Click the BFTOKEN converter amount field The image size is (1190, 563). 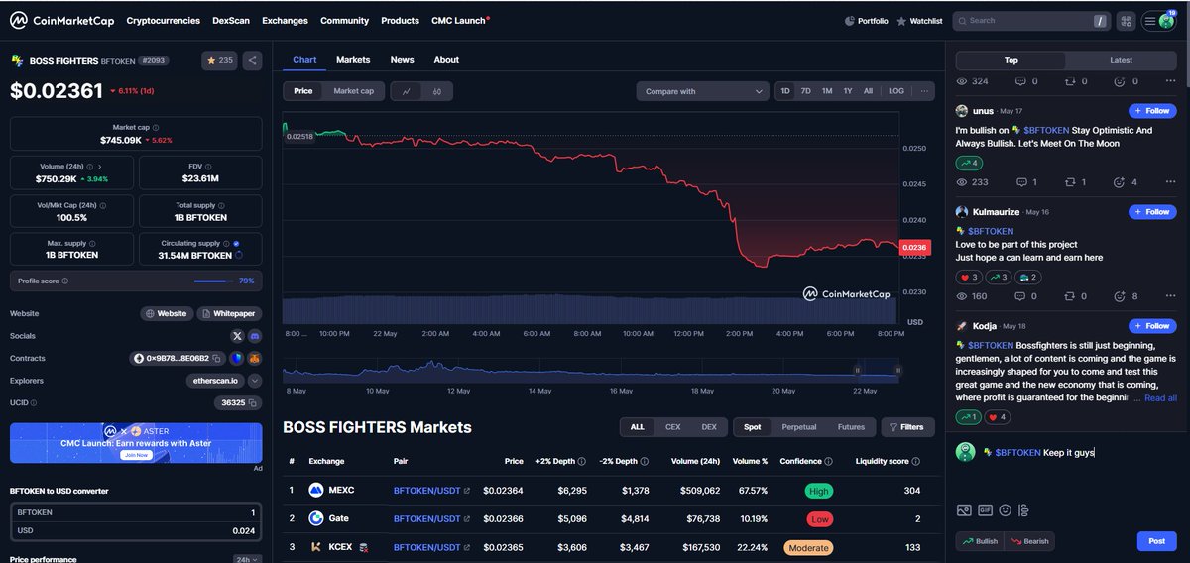pos(136,512)
